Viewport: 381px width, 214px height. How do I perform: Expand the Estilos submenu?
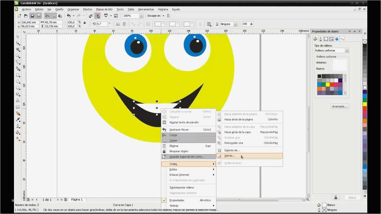tap(188, 169)
